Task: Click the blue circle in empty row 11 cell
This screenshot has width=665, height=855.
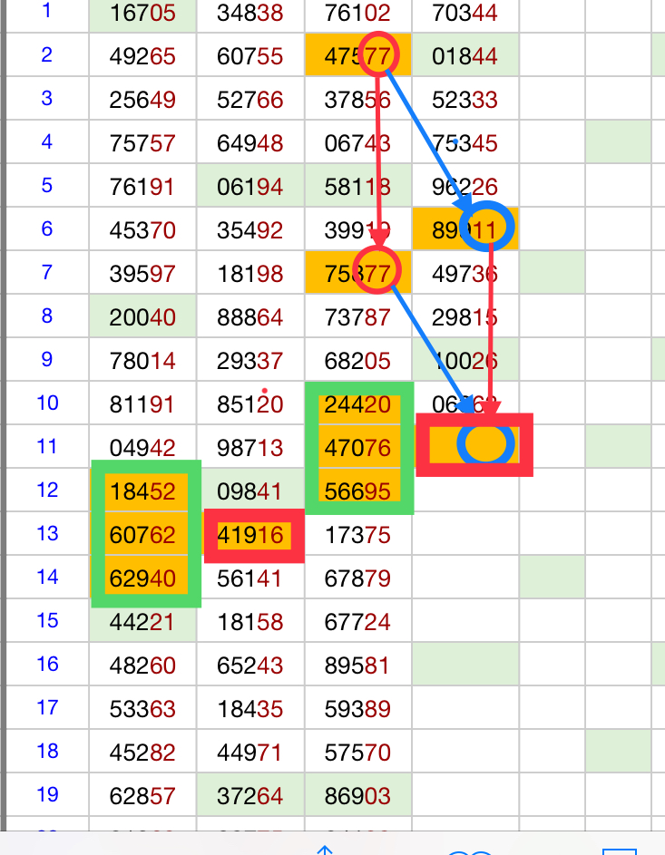Action: tap(485, 444)
